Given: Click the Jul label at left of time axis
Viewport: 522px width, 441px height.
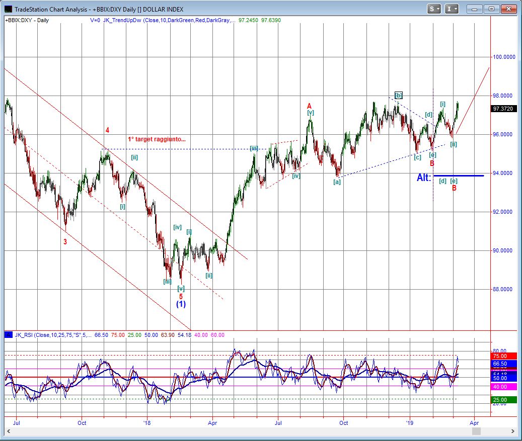Looking at the screenshot, I should (x=16, y=423).
